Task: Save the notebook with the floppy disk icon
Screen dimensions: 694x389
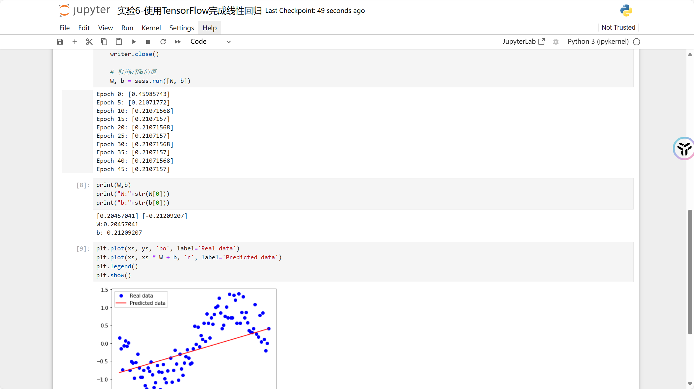Action: pyautogui.click(x=60, y=42)
